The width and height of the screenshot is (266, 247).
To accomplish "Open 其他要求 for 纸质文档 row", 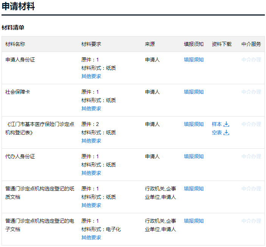I will (91, 205).
